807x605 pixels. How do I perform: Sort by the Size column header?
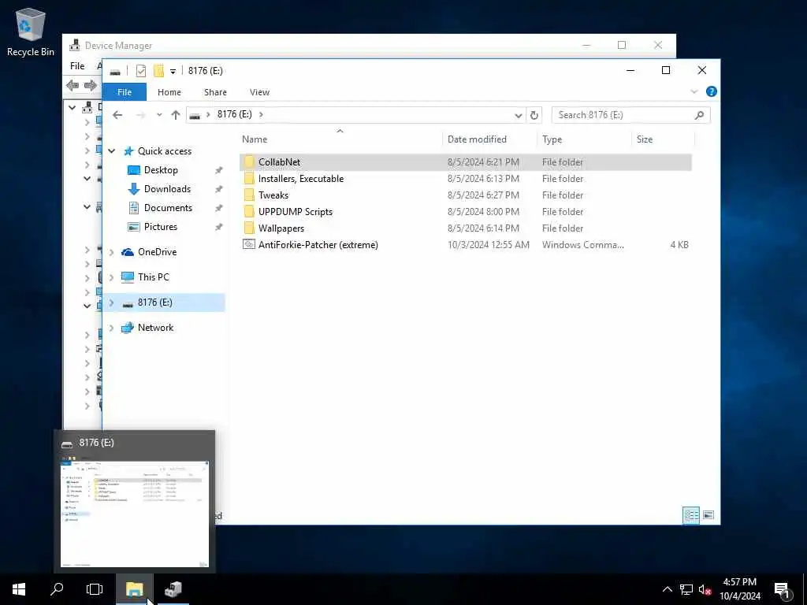tap(645, 139)
